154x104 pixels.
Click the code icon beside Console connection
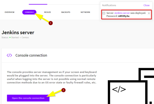coord(9,55)
